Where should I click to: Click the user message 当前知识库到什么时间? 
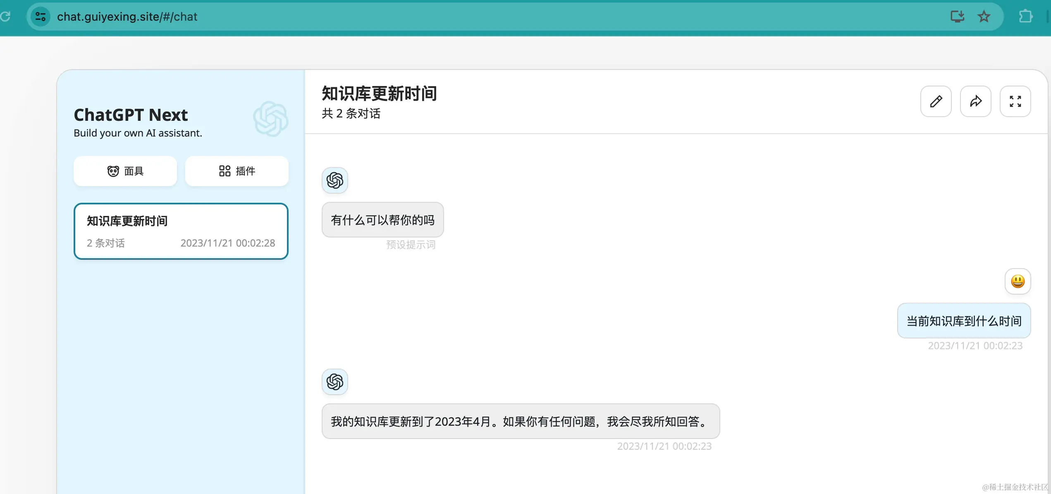964,321
